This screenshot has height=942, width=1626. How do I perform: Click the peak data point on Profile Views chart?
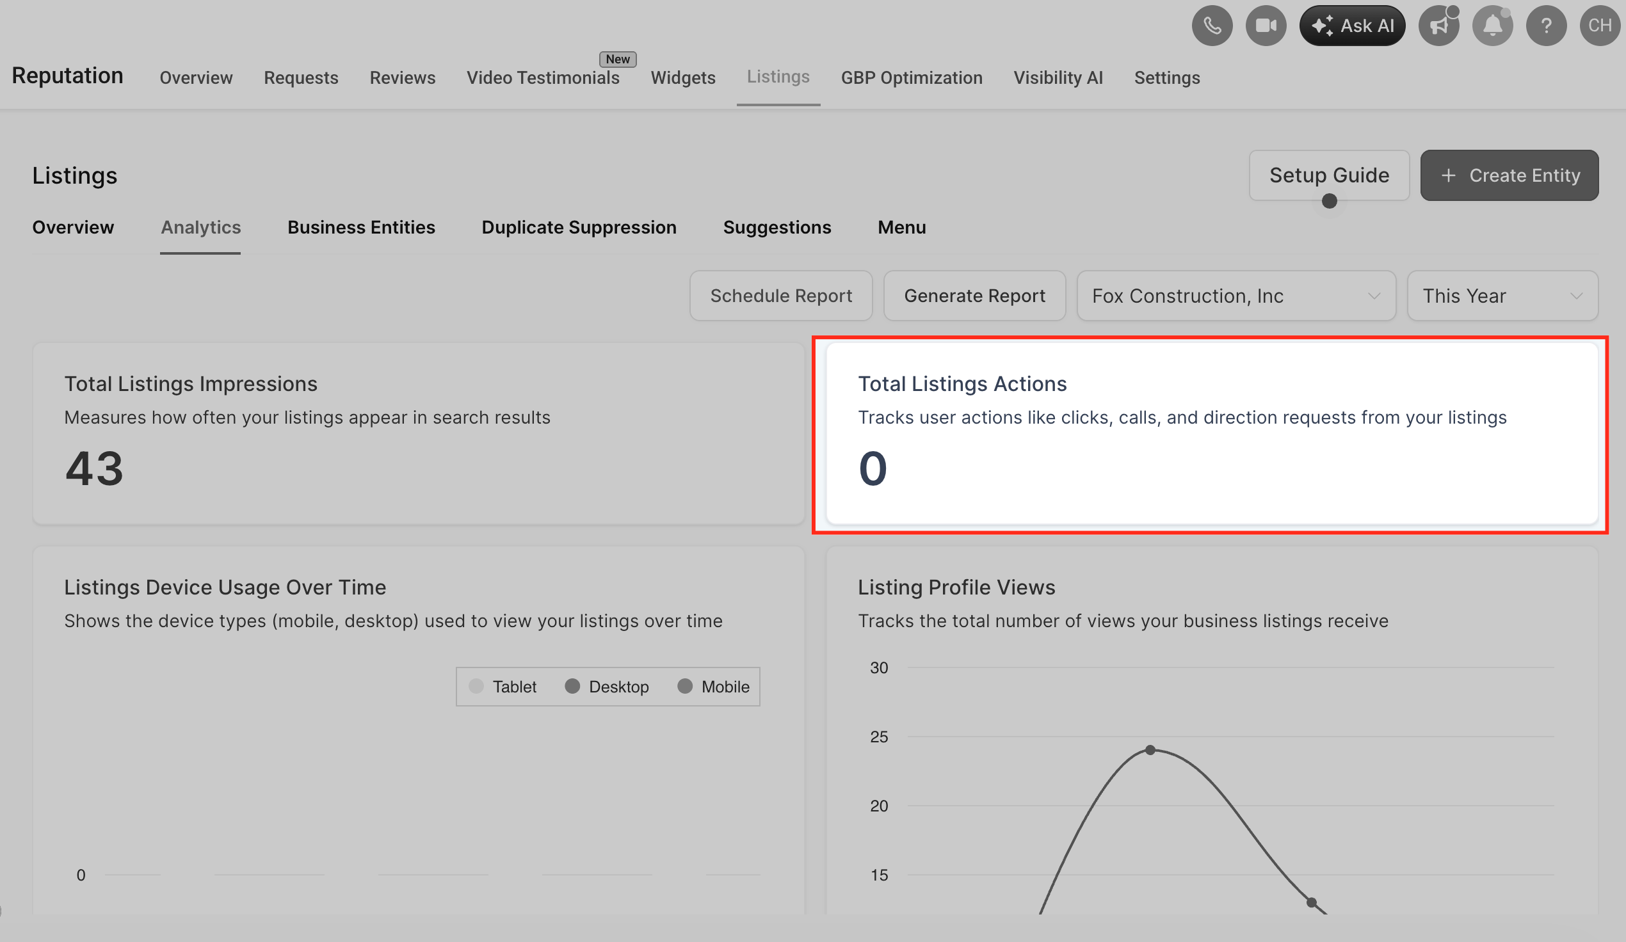pyautogui.click(x=1150, y=751)
